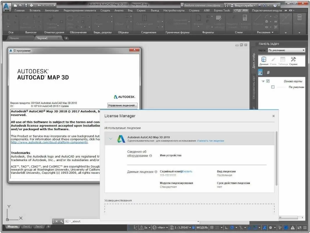Switch to the Лист1 layout tab

point(26,227)
